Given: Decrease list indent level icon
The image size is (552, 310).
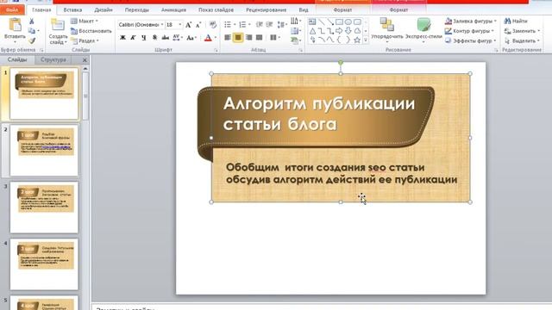Looking at the screenshot, I should (x=260, y=24).
